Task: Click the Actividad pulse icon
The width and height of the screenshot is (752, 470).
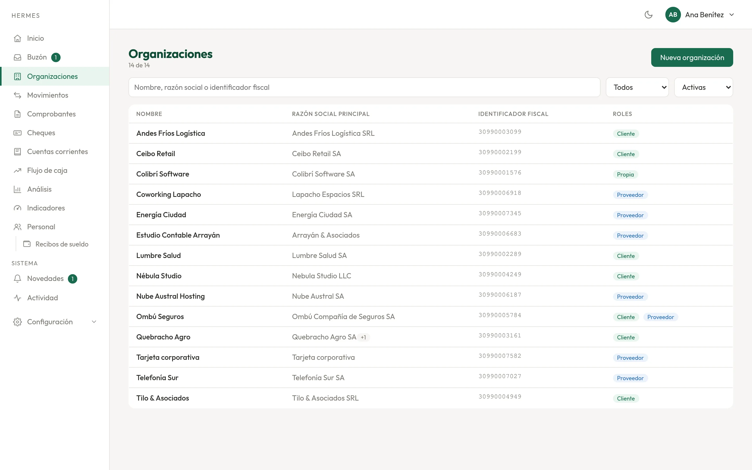Action: click(17, 298)
